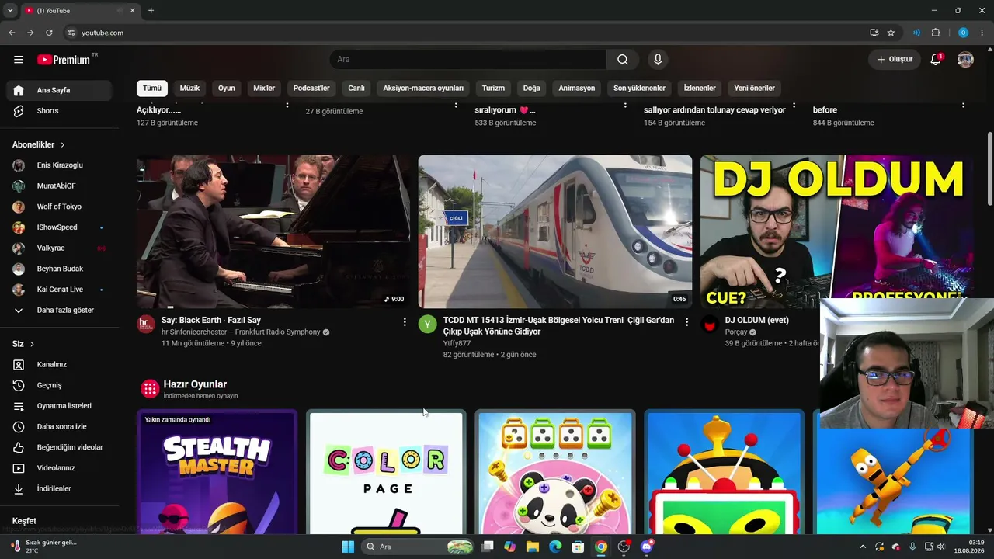Screen dimensions: 994x559
Task: Select the Son yüklenenler chip
Action: tap(639, 89)
